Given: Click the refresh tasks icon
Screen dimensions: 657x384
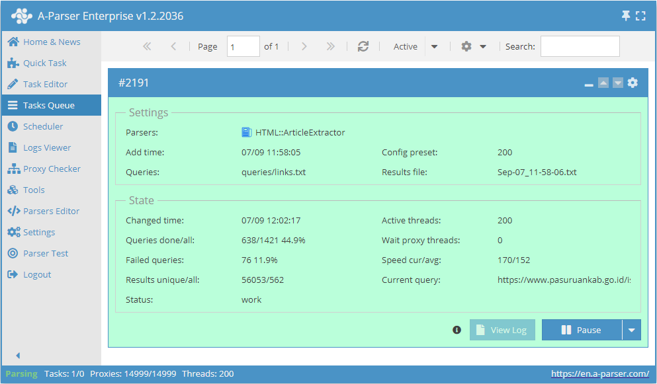Looking at the screenshot, I should tap(363, 46).
